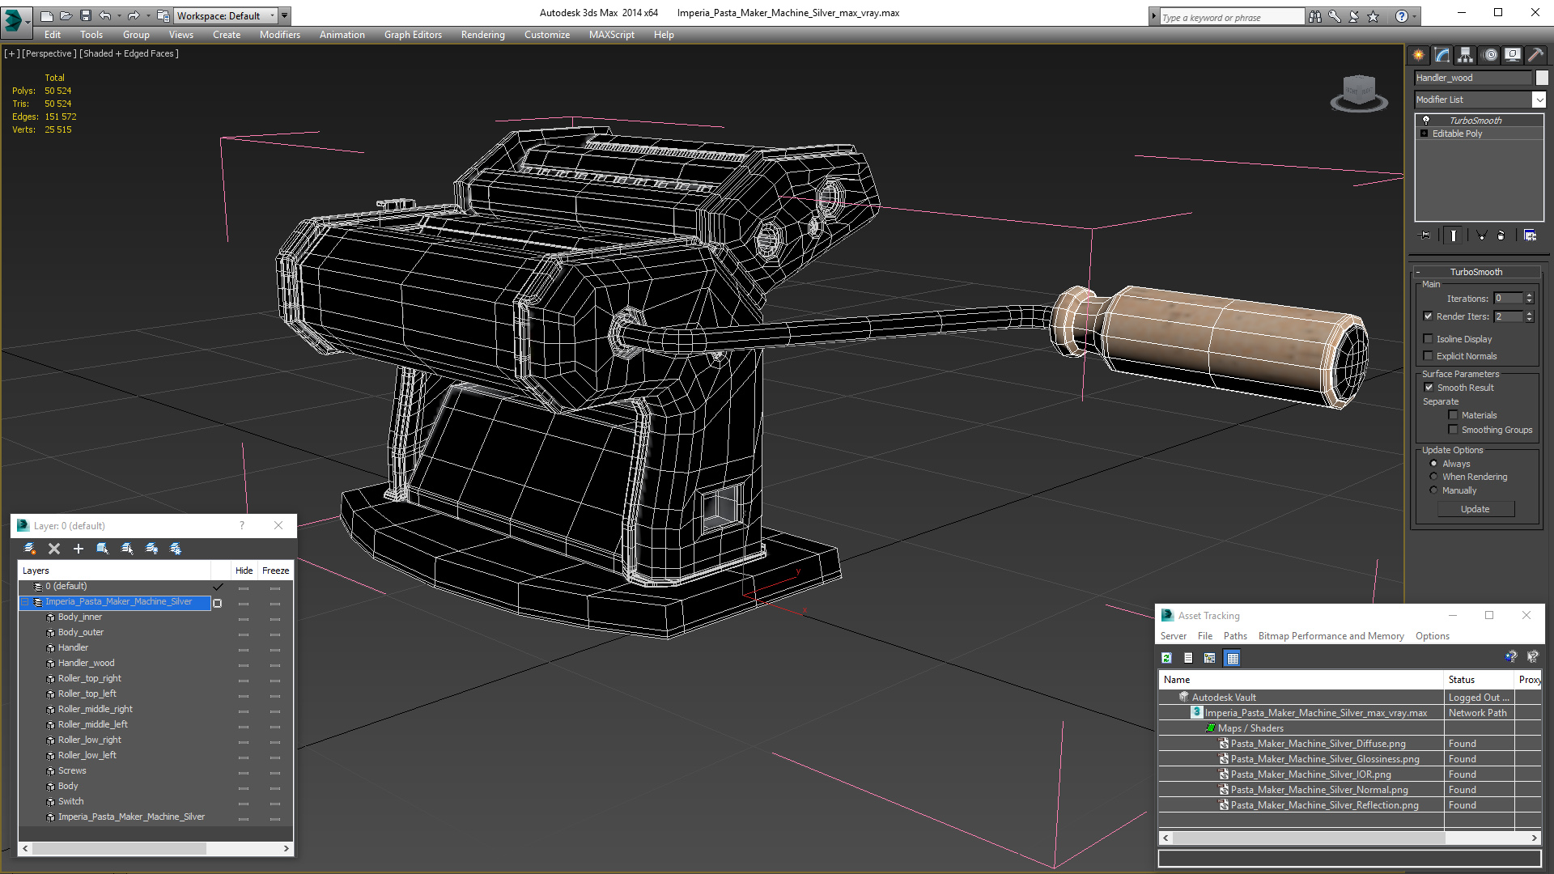Enable Isoline Display checkbox
This screenshot has height=874, width=1554.
(1429, 339)
